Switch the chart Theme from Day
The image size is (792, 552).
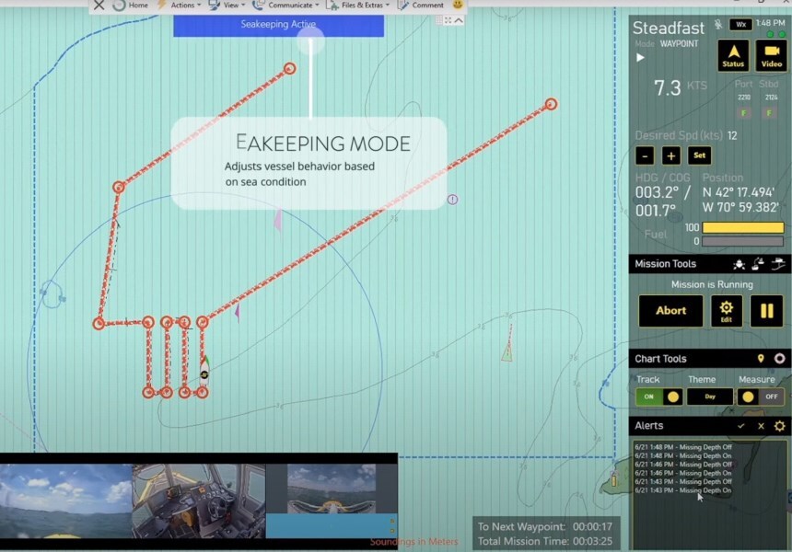point(710,397)
